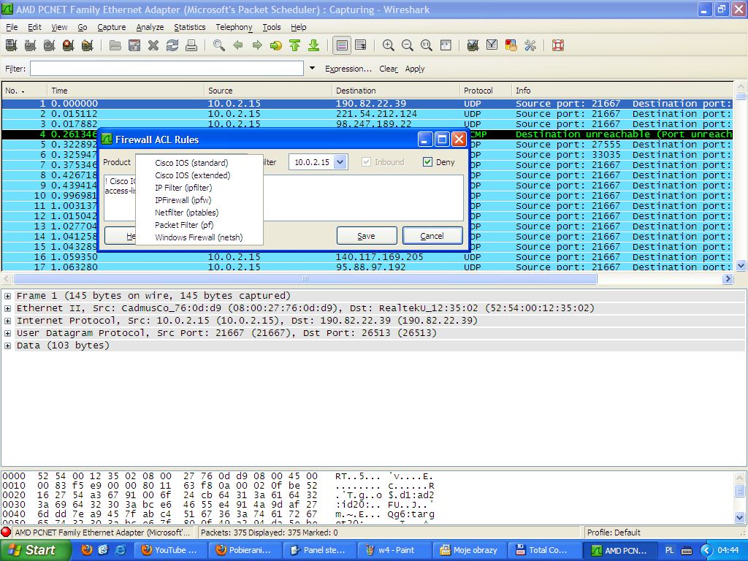Expand the Internet Protocol tree node
This screenshot has height=561, width=748.
pos(7,321)
